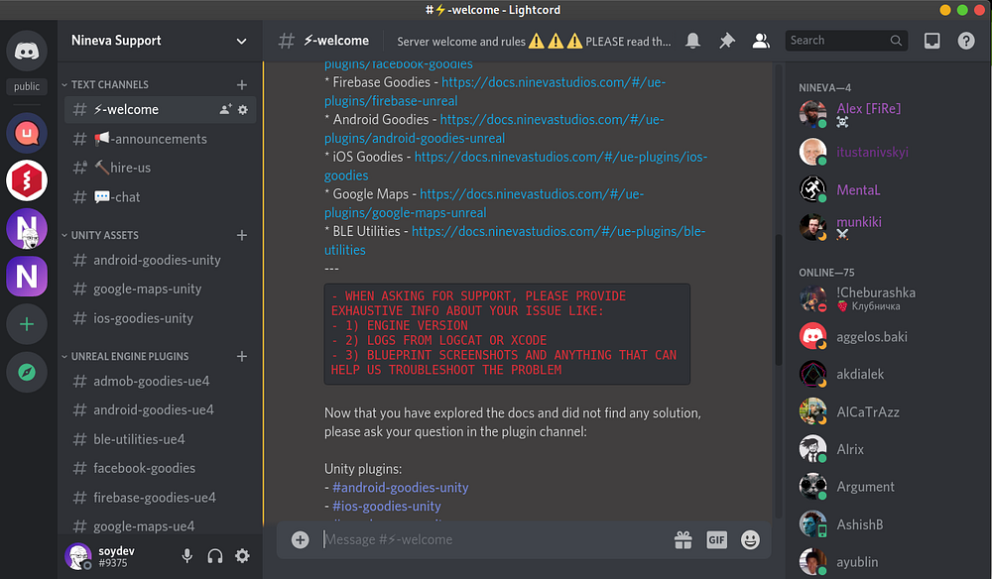The height and width of the screenshot is (579, 992).
Task: Toggle member list visibility
Action: [761, 41]
